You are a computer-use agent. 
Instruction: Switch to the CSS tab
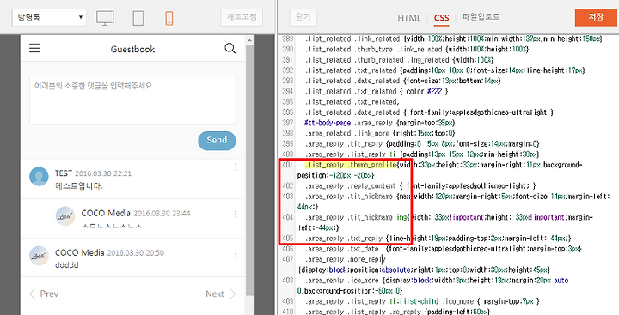[441, 18]
